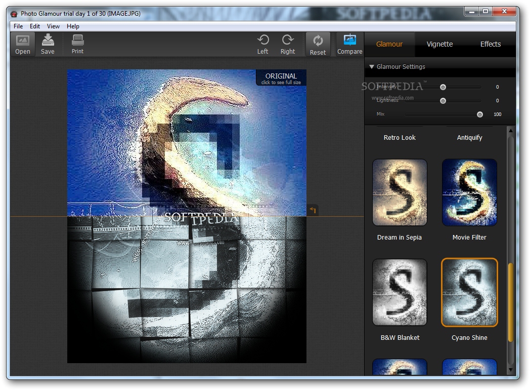
Task: Minimize the Photo Glamour window
Action: tap(471, 12)
